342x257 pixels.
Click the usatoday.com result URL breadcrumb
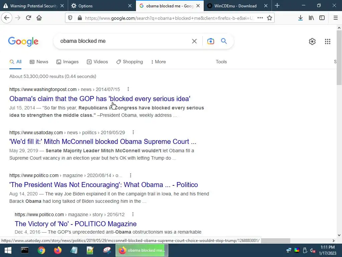[x=67, y=133]
